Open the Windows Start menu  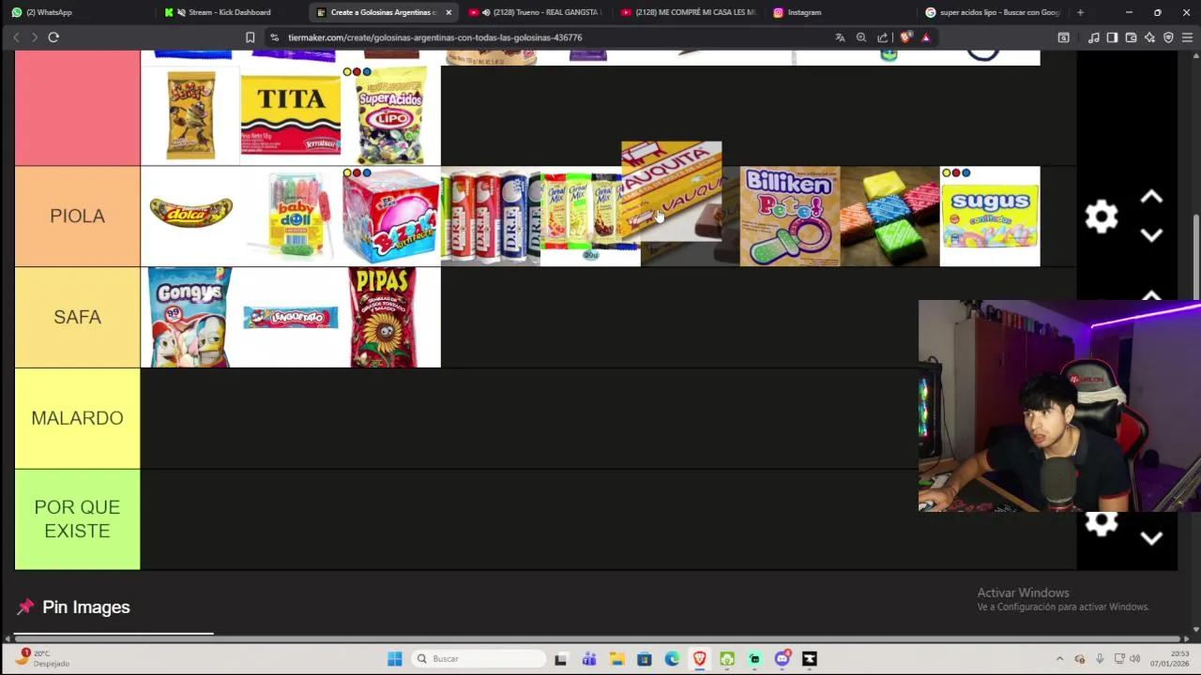pos(395,659)
